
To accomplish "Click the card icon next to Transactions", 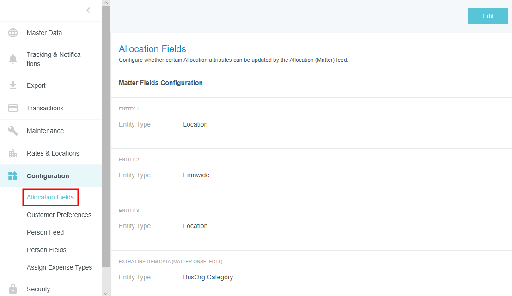I will (13, 108).
